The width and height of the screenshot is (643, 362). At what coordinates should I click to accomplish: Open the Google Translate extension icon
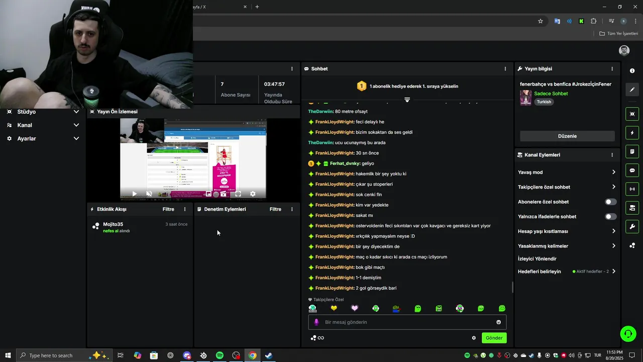(557, 21)
